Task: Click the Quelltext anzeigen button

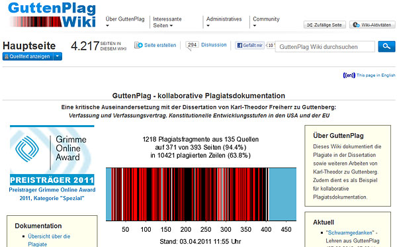Action: click(28, 56)
